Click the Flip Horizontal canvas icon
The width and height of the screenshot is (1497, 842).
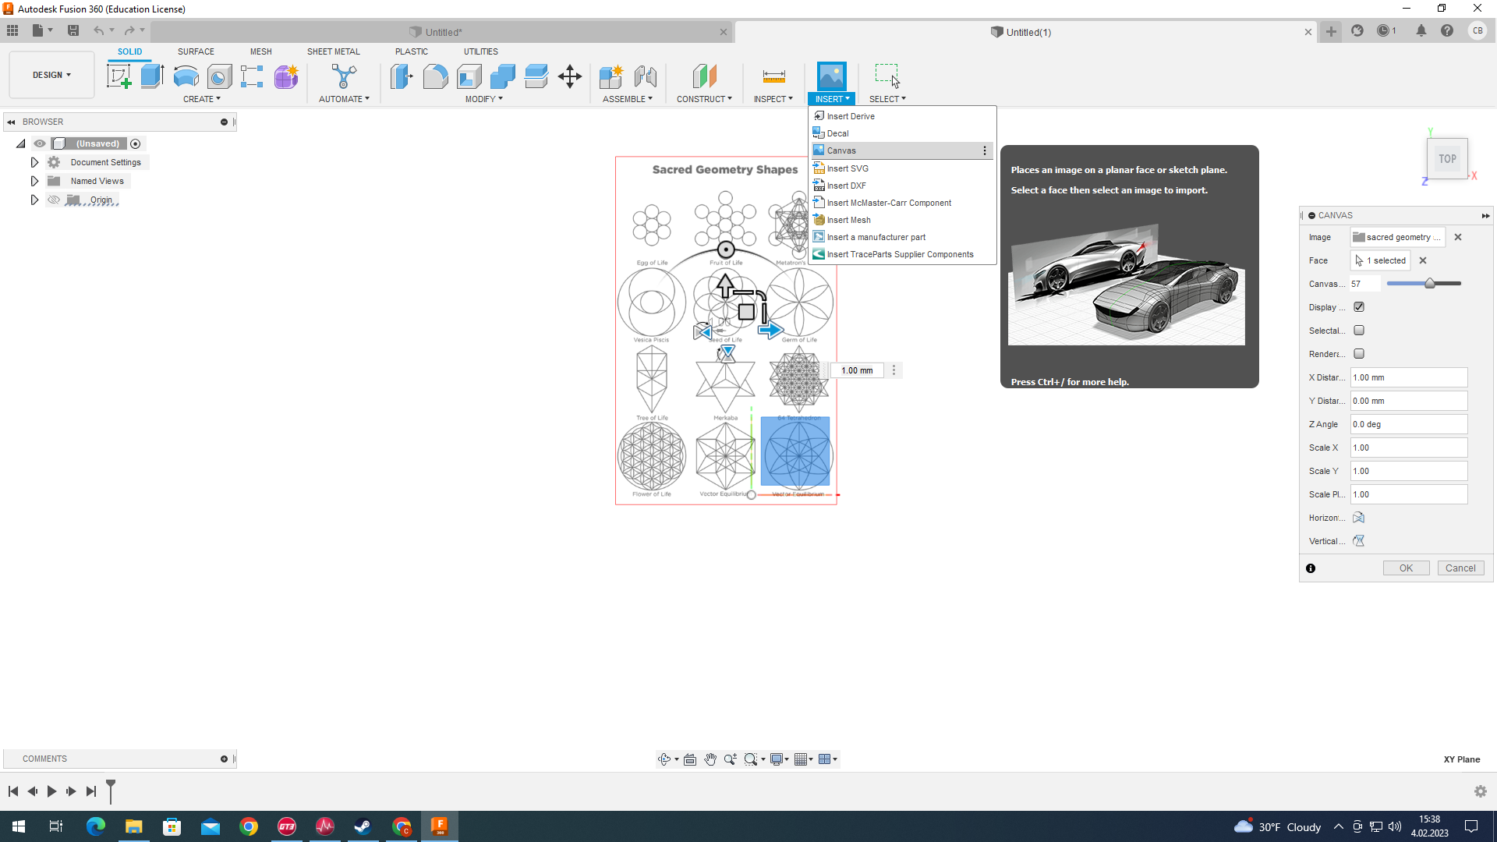coord(1358,518)
